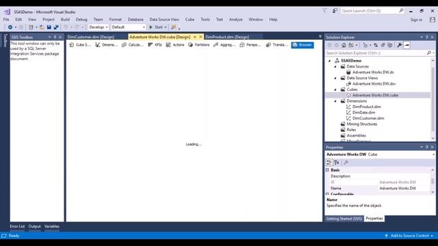Switch to Getting Started (SSIS) tab
Image resolution: width=438 pixels, height=246 pixels.
[344, 219]
